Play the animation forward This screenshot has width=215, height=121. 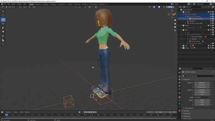[x=91, y=112]
